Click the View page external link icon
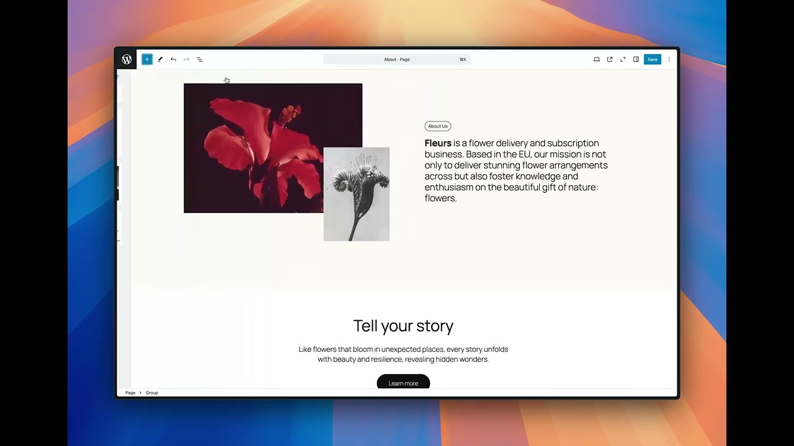794x446 pixels. coord(610,59)
